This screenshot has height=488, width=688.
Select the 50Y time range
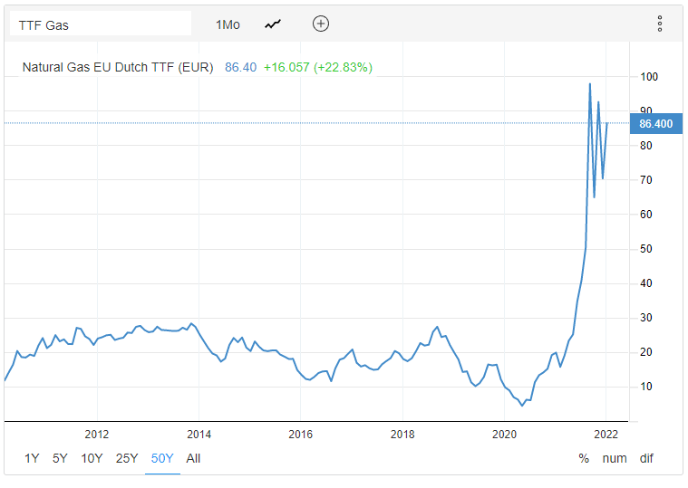click(162, 458)
